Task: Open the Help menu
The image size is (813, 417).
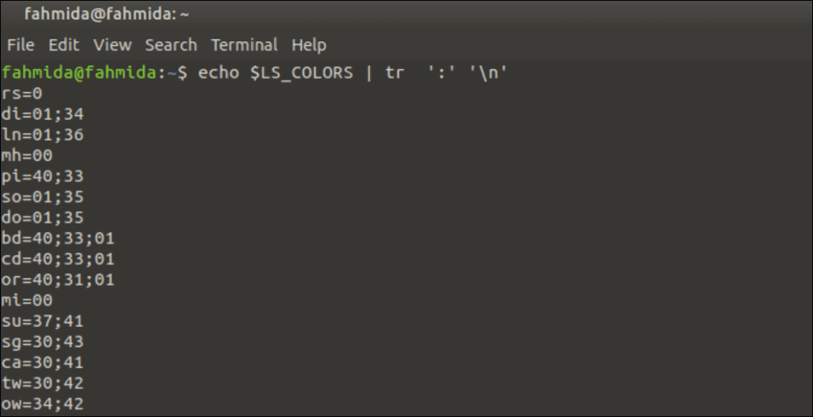Action: click(x=309, y=45)
